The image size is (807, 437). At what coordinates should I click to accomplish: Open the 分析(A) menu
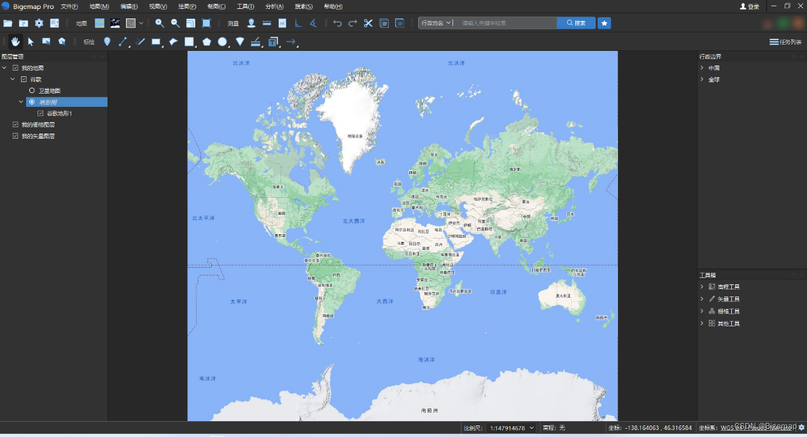pyautogui.click(x=274, y=6)
